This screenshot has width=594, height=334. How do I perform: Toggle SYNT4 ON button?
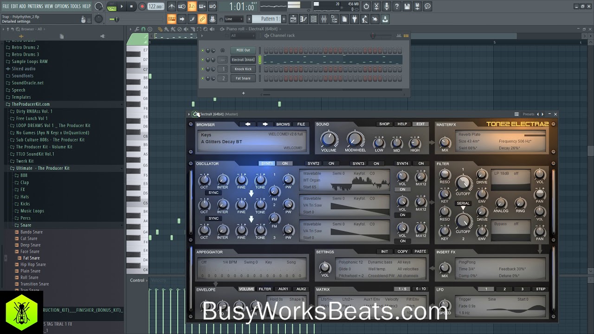[x=421, y=163]
